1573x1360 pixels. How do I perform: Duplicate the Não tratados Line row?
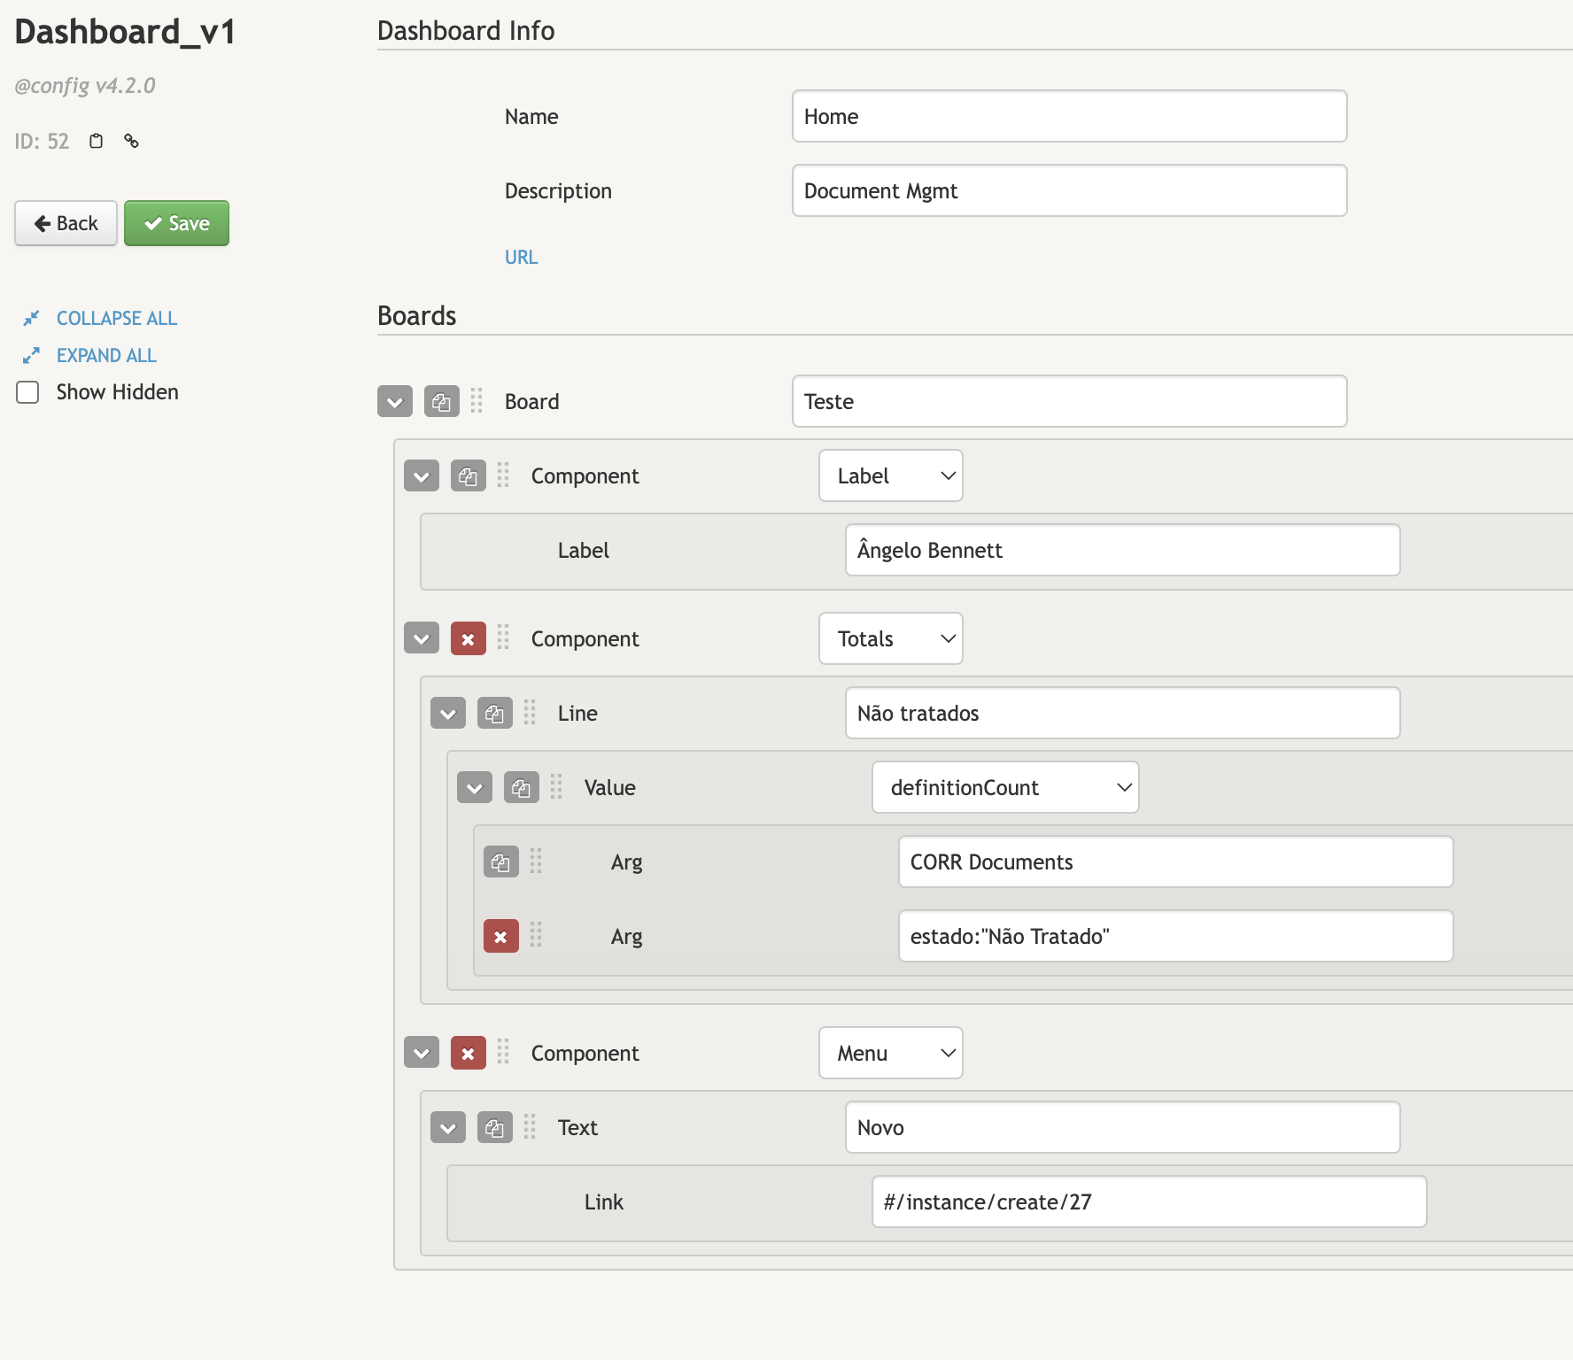pos(494,714)
